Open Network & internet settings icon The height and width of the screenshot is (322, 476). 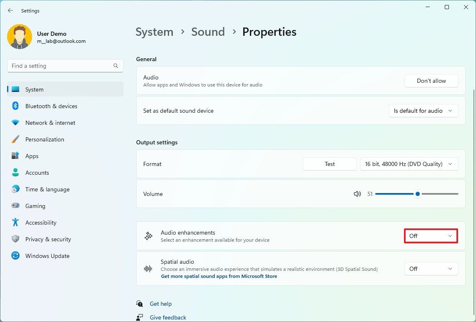pyautogui.click(x=15, y=123)
